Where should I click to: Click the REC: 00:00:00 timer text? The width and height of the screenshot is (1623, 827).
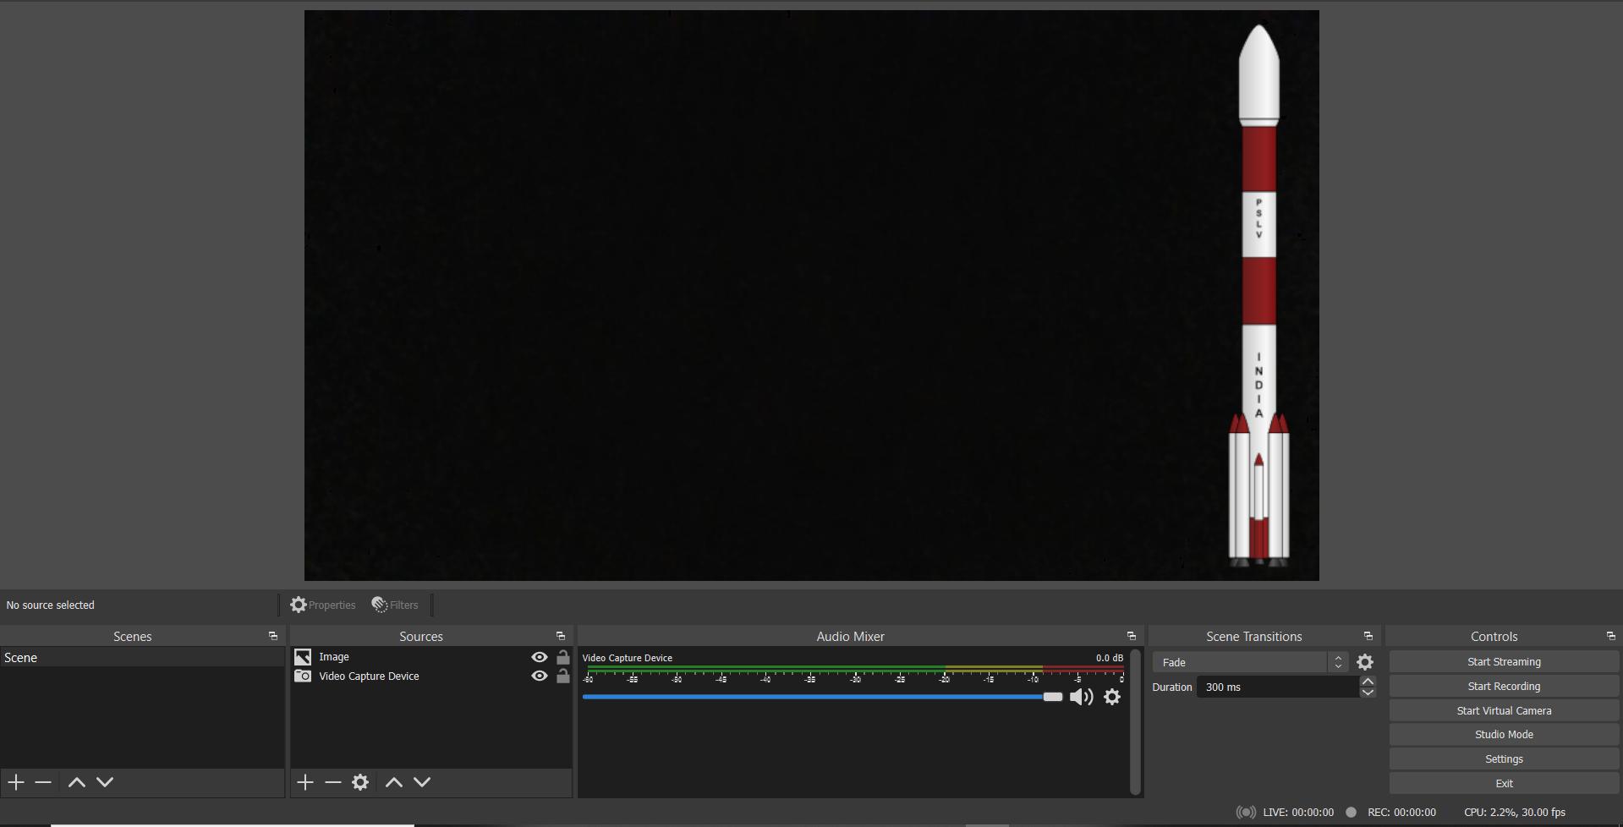(x=1401, y=812)
